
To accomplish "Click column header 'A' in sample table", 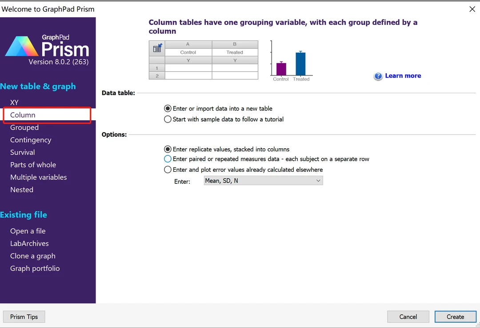I will [x=188, y=44].
